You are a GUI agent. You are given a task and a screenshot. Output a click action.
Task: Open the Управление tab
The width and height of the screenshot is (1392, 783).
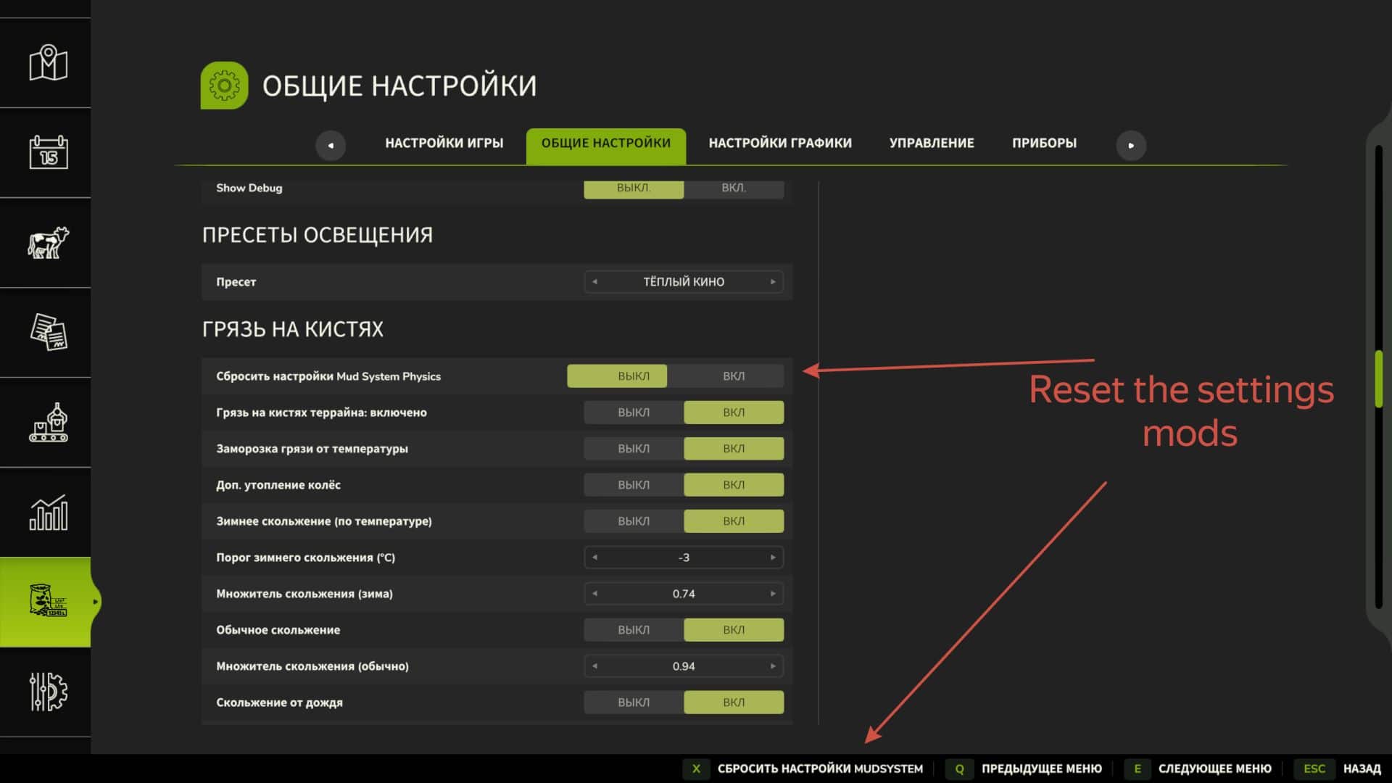(931, 144)
